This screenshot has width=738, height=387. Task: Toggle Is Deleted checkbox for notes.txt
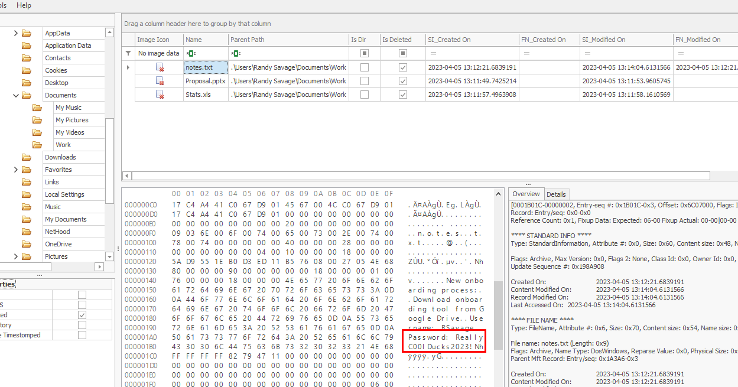403,67
